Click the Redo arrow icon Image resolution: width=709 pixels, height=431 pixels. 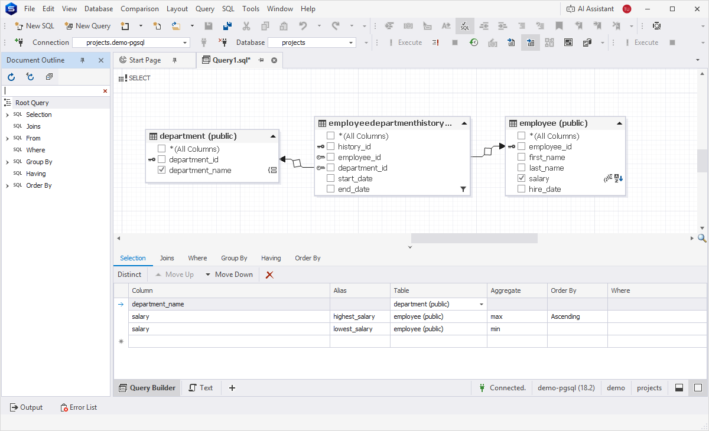[336, 26]
